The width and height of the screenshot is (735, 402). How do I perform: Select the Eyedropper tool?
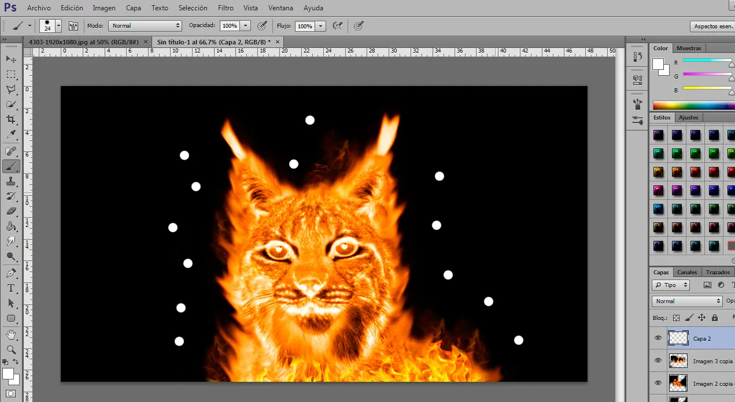pyautogui.click(x=11, y=135)
